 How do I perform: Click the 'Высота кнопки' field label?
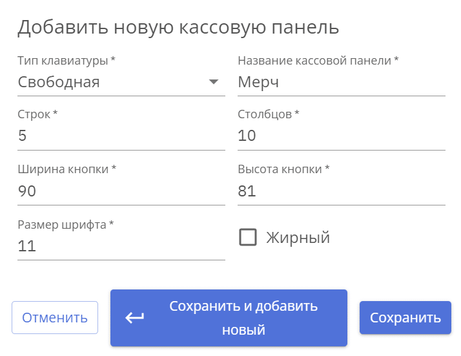coord(283,169)
